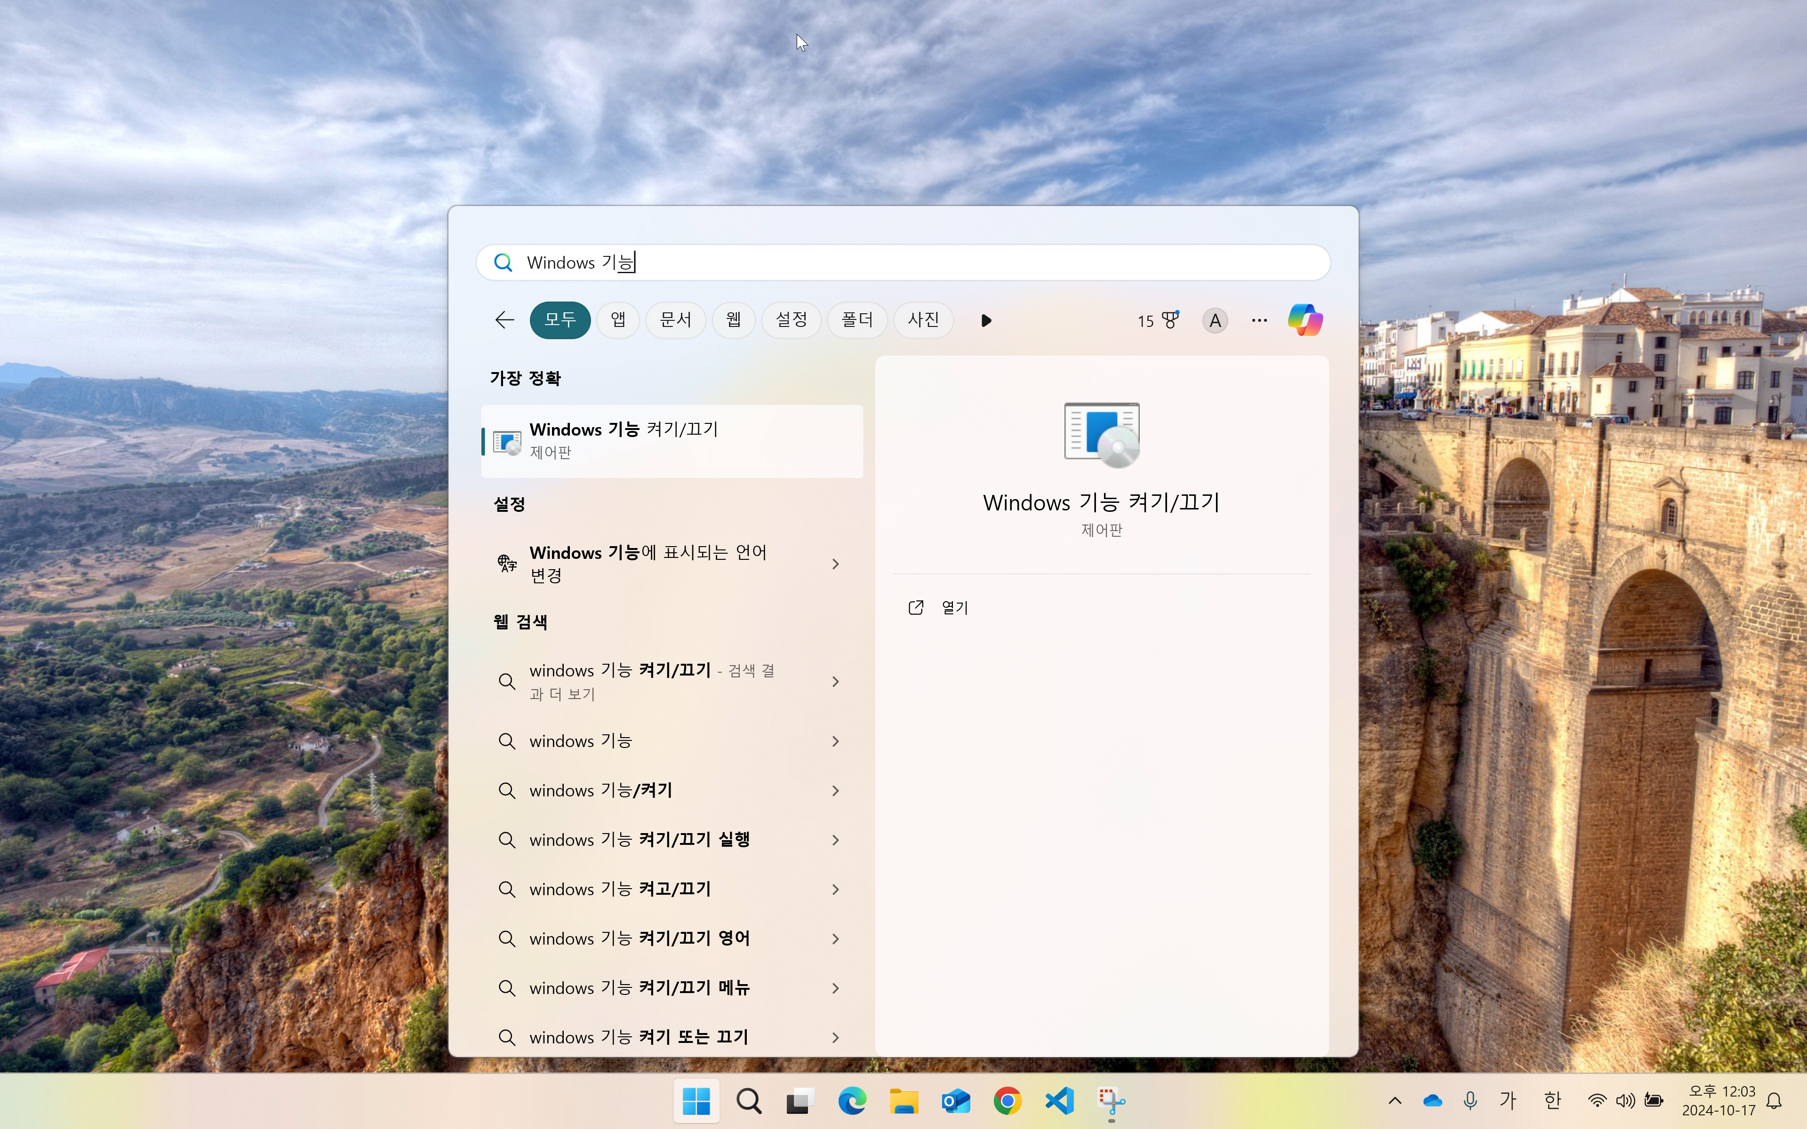Click the OneDrive cloud icon in the tray
Image resolution: width=1807 pixels, height=1129 pixels.
point(1431,1100)
